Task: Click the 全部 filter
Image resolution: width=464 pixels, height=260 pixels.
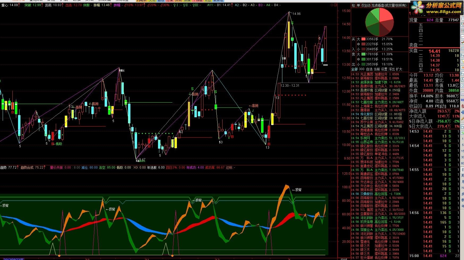Action: 355,69
